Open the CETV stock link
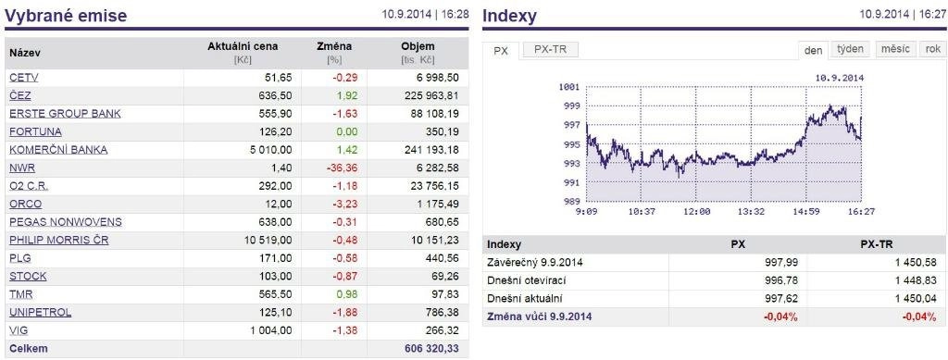 point(23,78)
